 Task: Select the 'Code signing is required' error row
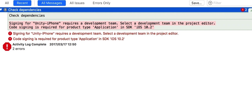click(69, 39)
